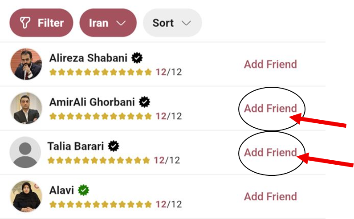Open AmirAli Ghorbani's profile photo
Screen dimensions: 354x219
click(25, 108)
